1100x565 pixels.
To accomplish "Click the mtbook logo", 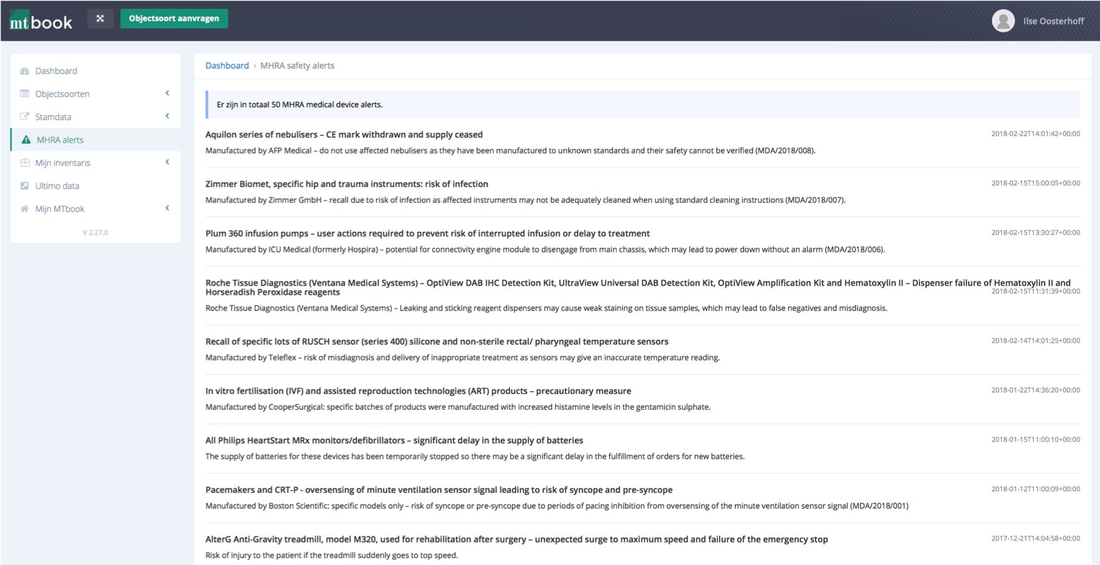I will [x=41, y=21].
